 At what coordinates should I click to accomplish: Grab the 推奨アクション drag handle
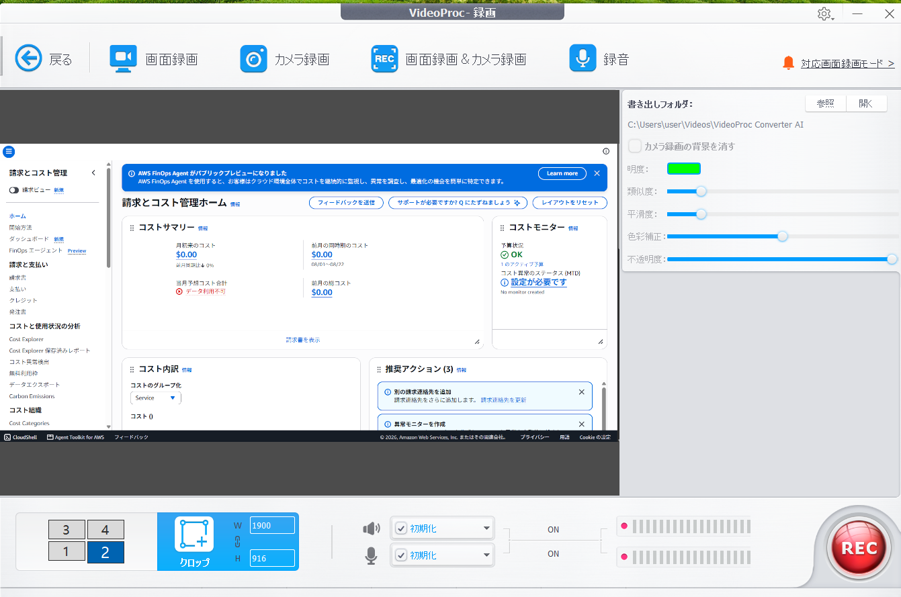(378, 369)
